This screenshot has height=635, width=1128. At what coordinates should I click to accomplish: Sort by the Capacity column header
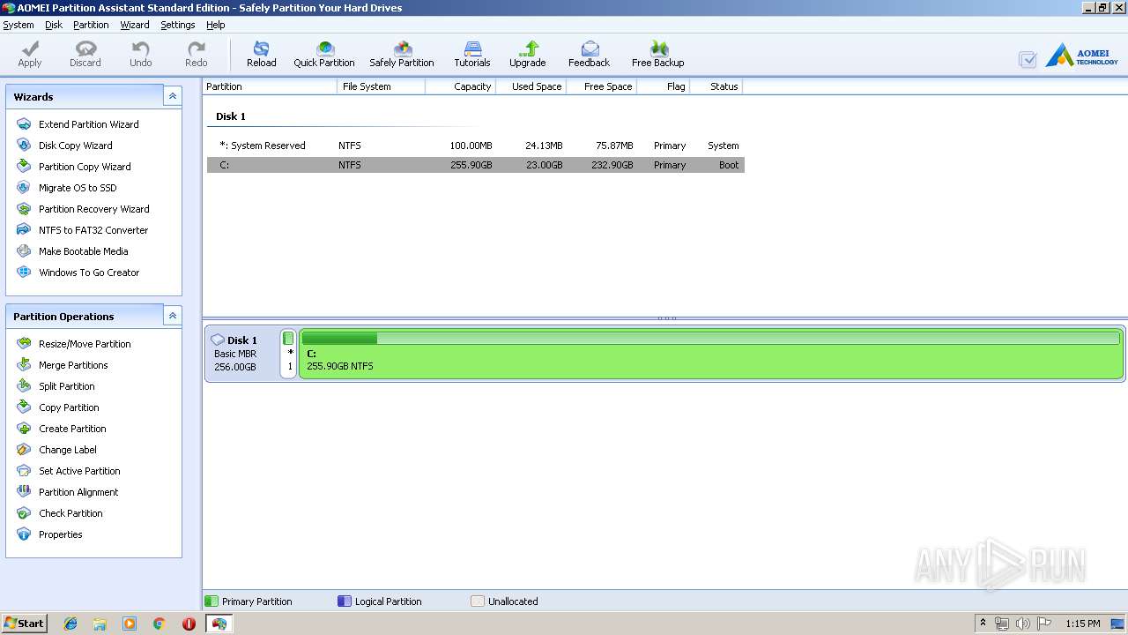point(460,86)
